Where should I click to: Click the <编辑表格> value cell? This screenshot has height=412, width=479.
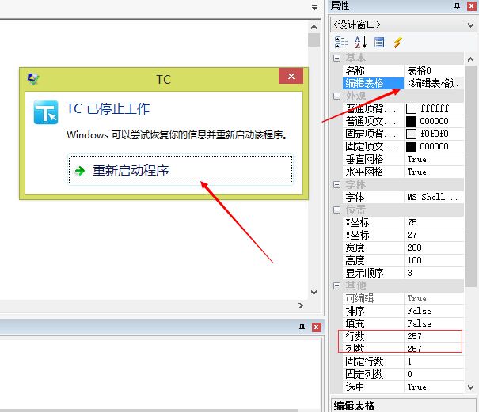(434, 83)
